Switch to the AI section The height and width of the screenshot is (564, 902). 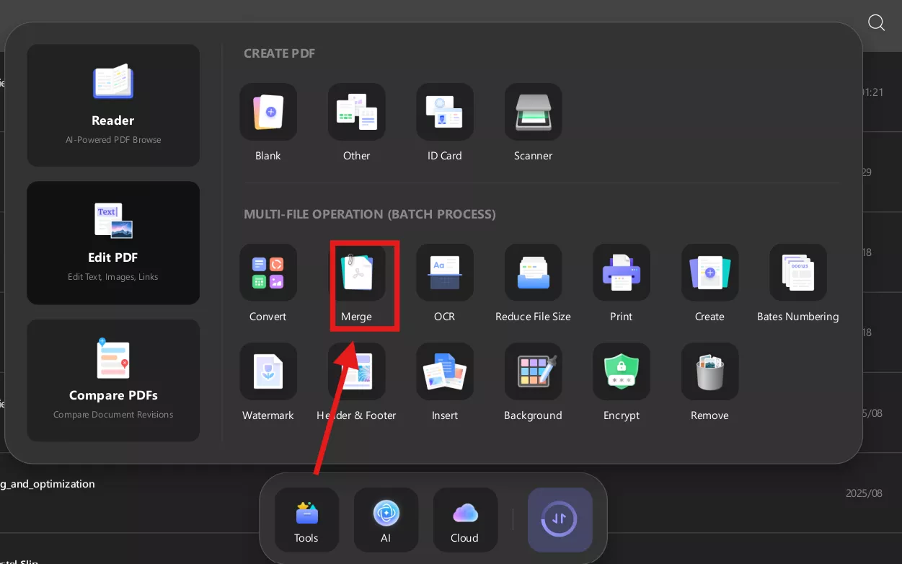pyautogui.click(x=386, y=519)
